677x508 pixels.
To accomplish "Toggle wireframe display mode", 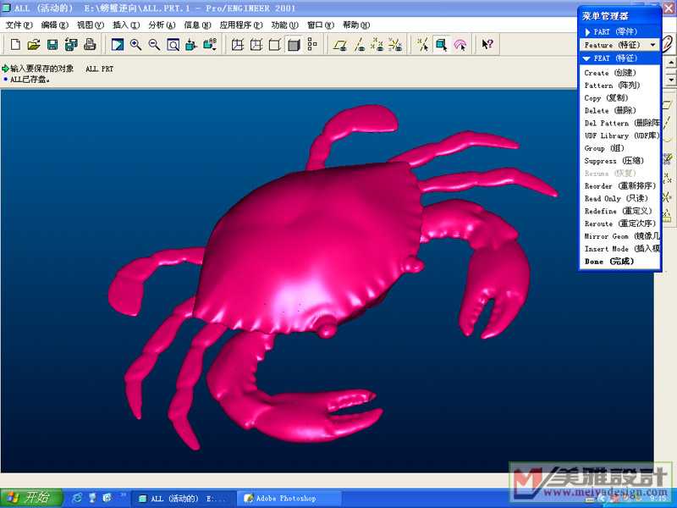I will (x=238, y=44).
